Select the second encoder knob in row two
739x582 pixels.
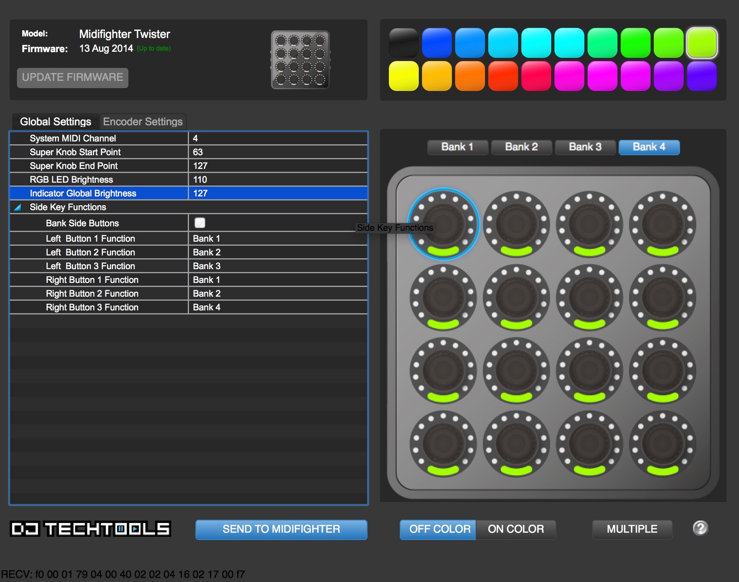pos(516,297)
